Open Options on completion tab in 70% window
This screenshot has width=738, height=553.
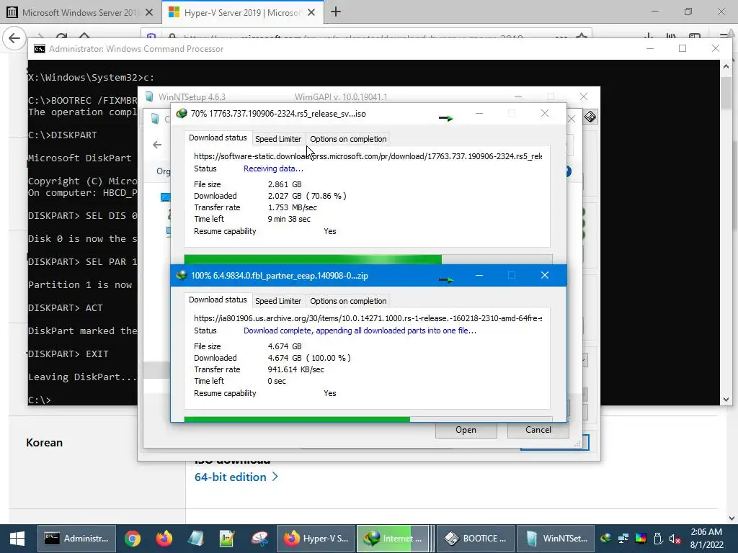tap(348, 139)
